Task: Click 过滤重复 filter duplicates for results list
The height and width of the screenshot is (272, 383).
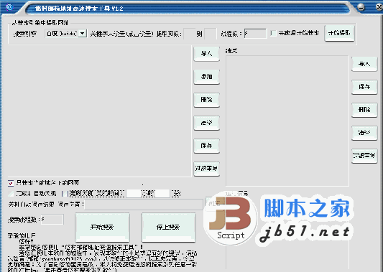Action: click(364, 156)
